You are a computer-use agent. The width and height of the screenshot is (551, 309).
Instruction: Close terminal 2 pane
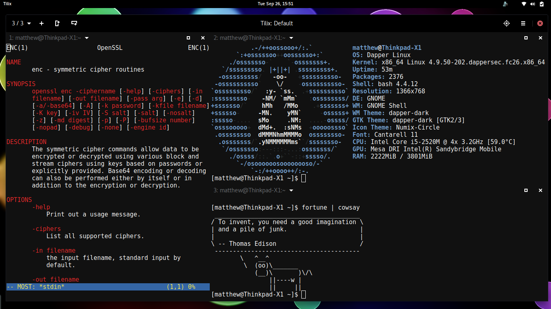tap(541, 38)
